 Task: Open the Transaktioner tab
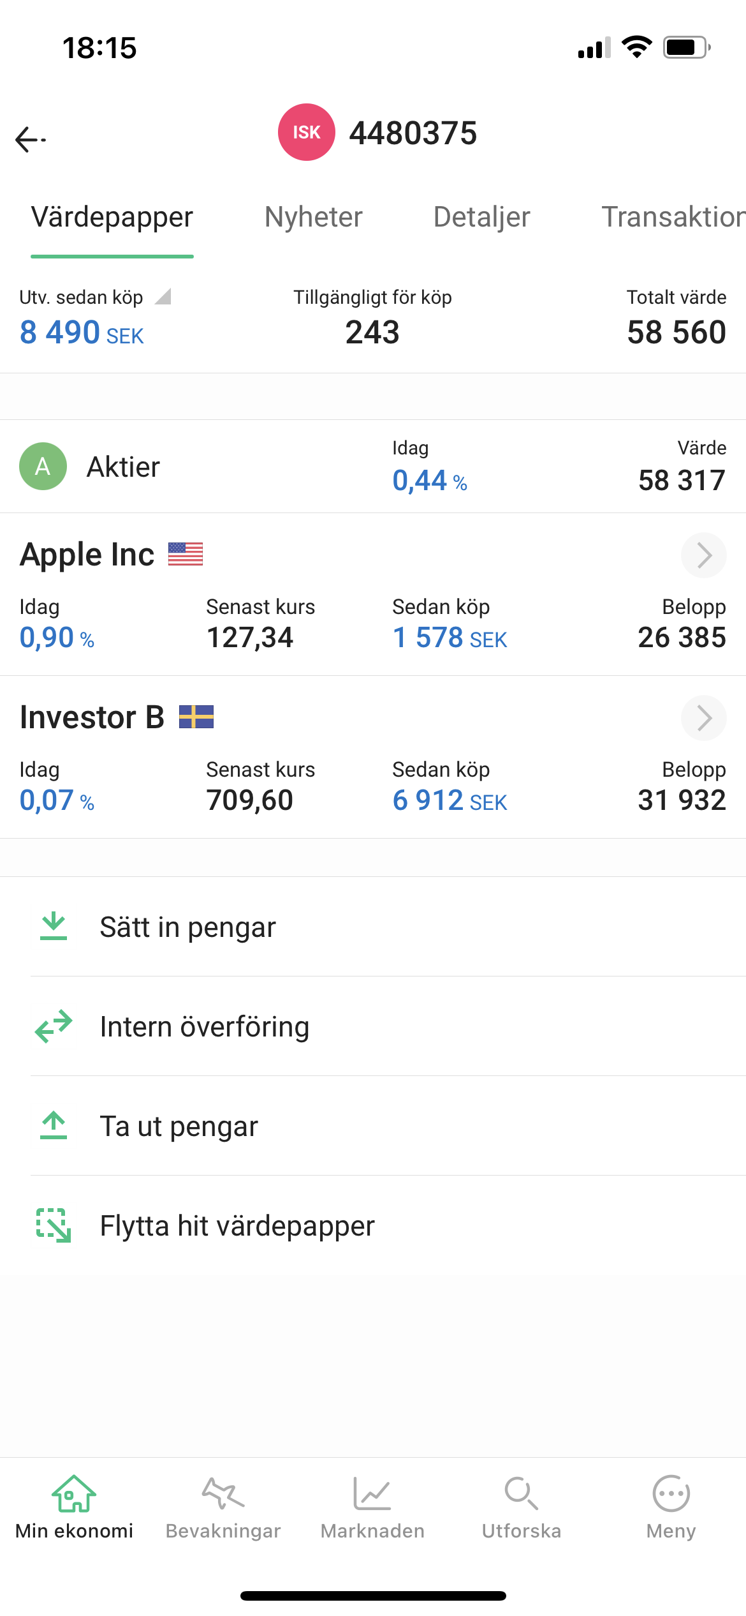tap(674, 217)
